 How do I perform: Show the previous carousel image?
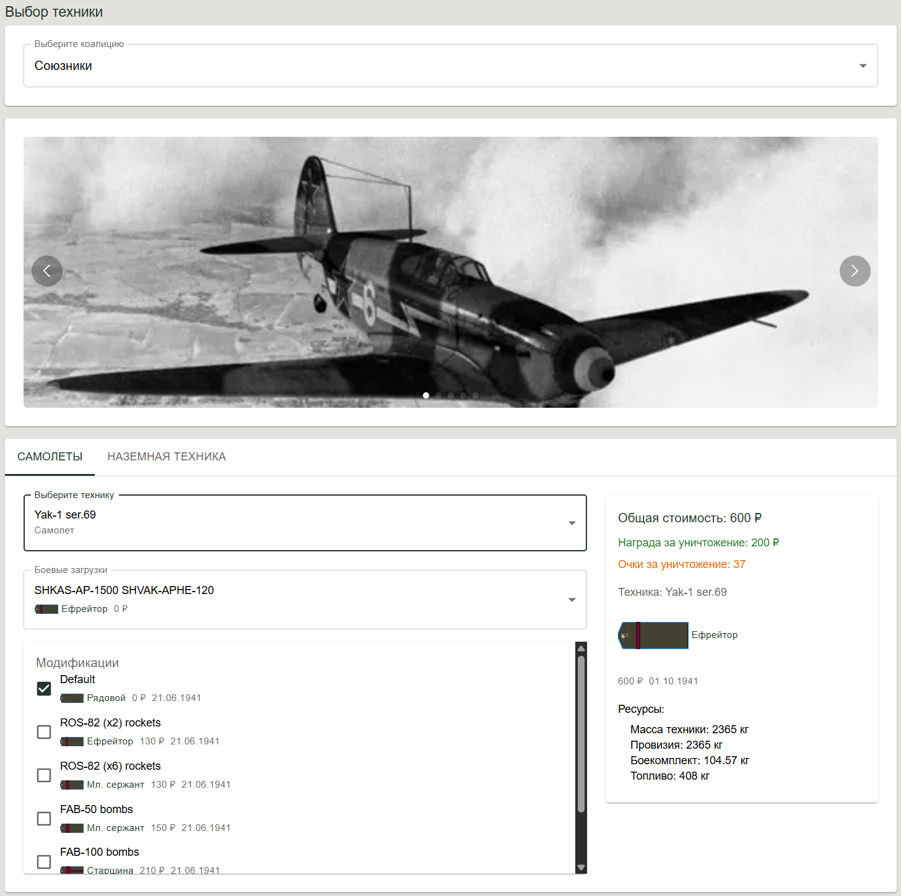(x=47, y=271)
